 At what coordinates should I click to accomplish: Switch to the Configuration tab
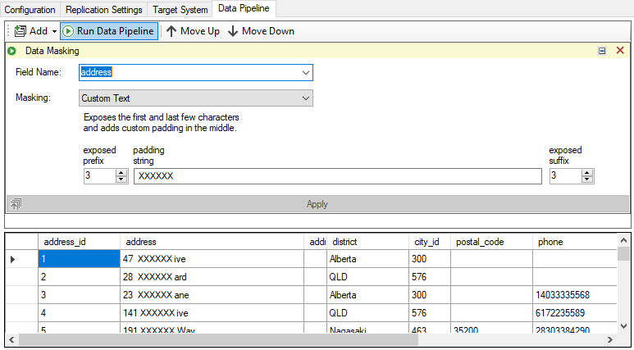click(30, 9)
